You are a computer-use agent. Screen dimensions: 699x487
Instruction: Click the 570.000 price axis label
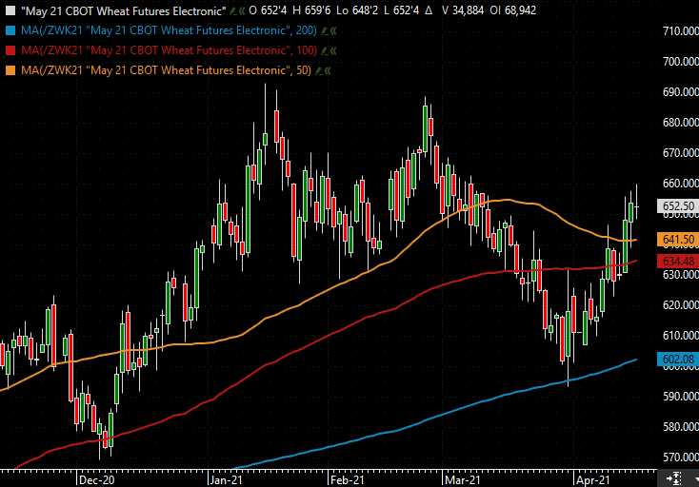[x=681, y=458]
